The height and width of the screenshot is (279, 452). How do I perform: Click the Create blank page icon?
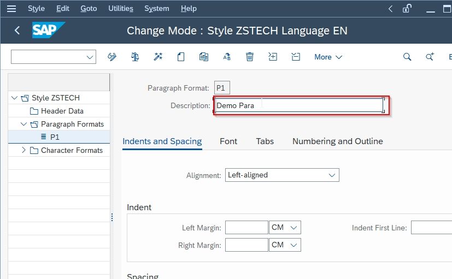[181, 57]
